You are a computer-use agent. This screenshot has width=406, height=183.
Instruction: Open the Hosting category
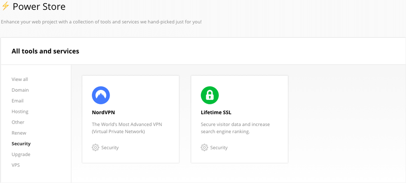20,112
